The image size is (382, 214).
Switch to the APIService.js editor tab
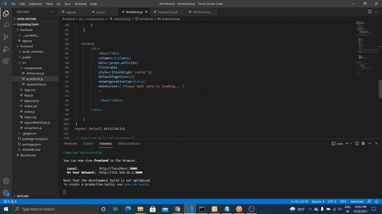[x=202, y=12]
